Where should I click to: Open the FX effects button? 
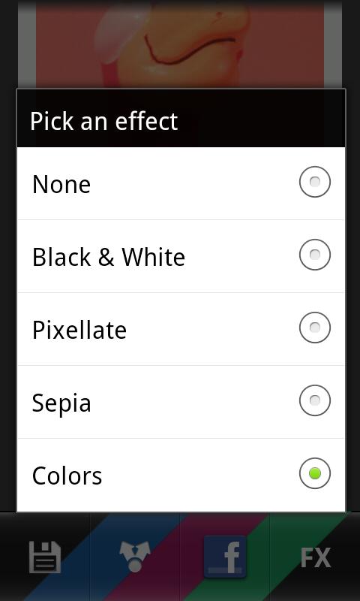[x=315, y=557]
